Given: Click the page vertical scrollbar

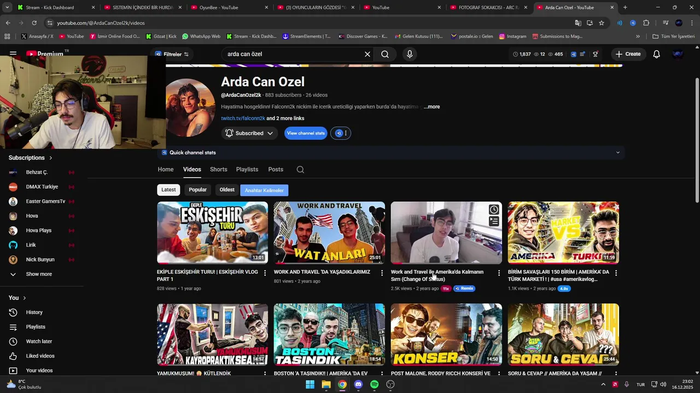Looking at the screenshot, I should [697, 139].
